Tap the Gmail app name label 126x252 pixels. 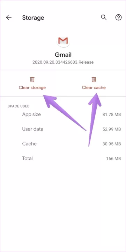coord(63,55)
